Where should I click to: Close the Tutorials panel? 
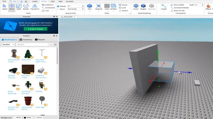point(57,17)
